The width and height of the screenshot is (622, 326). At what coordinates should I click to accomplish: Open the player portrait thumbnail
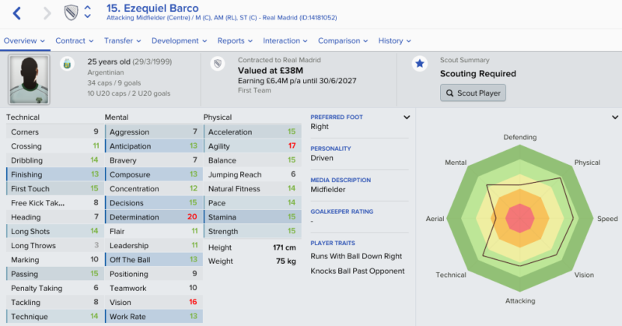pyautogui.click(x=29, y=80)
